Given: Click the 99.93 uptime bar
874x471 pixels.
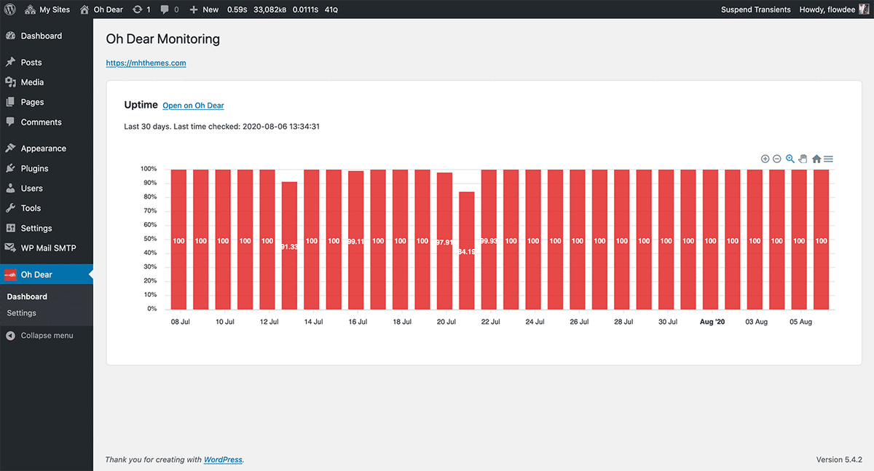Looking at the screenshot, I should coord(489,240).
